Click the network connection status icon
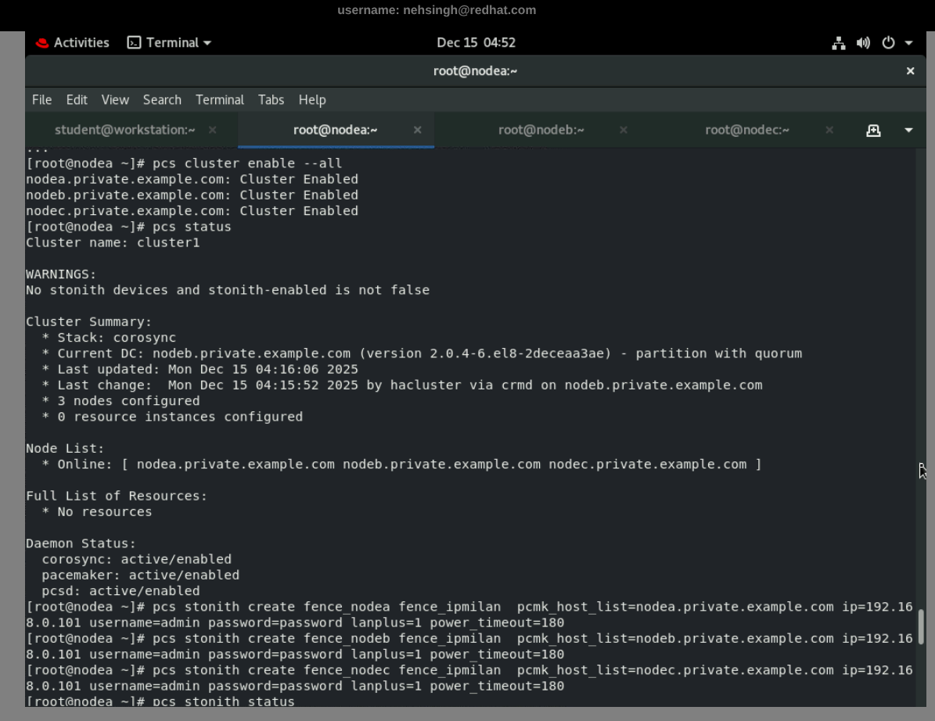Screen dimensions: 935x721 coord(838,43)
